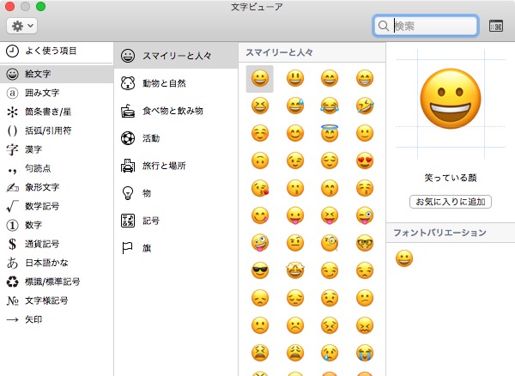Screen dimensions: 515x376
Task: Choose the zany crazy face emoji
Action: (x=260, y=243)
